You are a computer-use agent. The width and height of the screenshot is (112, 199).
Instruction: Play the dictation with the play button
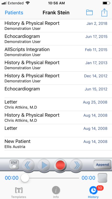tap(44, 165)
